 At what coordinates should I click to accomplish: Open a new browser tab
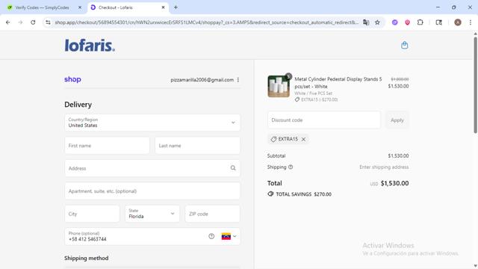click(176, 7)
